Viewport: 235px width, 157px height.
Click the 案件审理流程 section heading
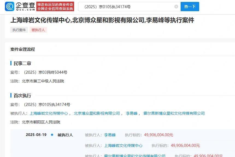point(23,49)
